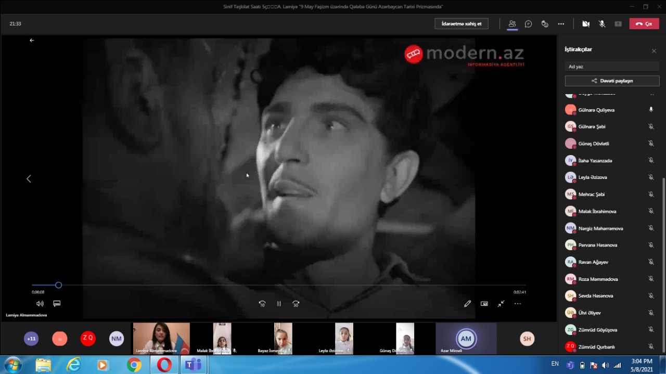The image size is (666, 374).
Task: Click the NM participant avatar in strip
Action: pyautogui.click(x=117, y=339)
